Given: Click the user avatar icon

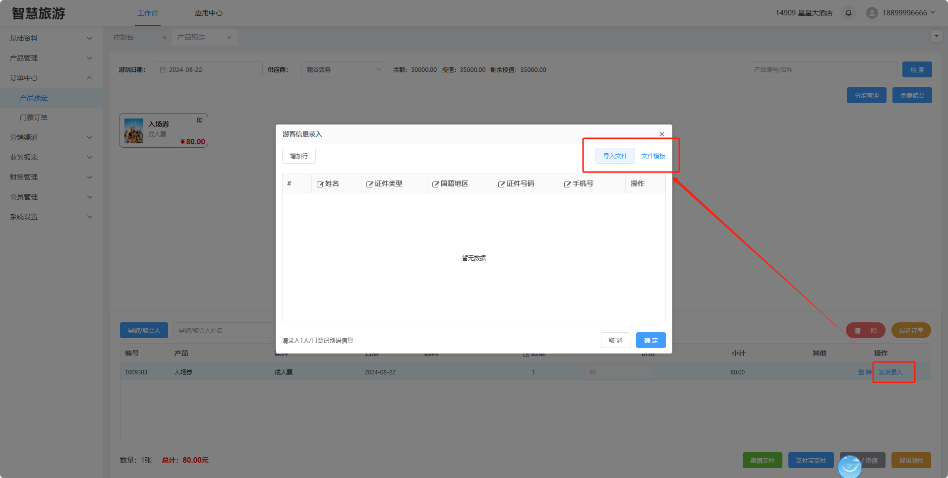Looking at the screenshot, I should [872, 13].
